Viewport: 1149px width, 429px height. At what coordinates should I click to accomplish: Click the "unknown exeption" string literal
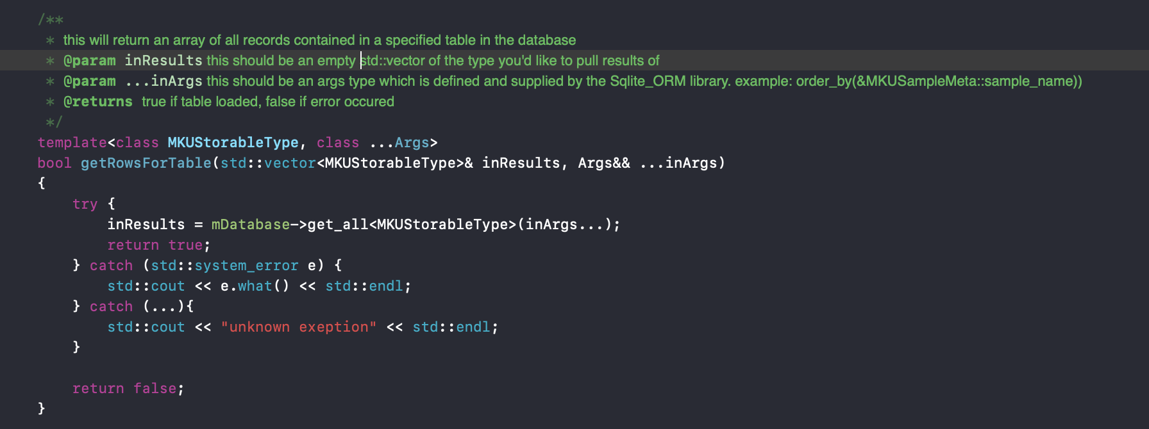(299, 327)
